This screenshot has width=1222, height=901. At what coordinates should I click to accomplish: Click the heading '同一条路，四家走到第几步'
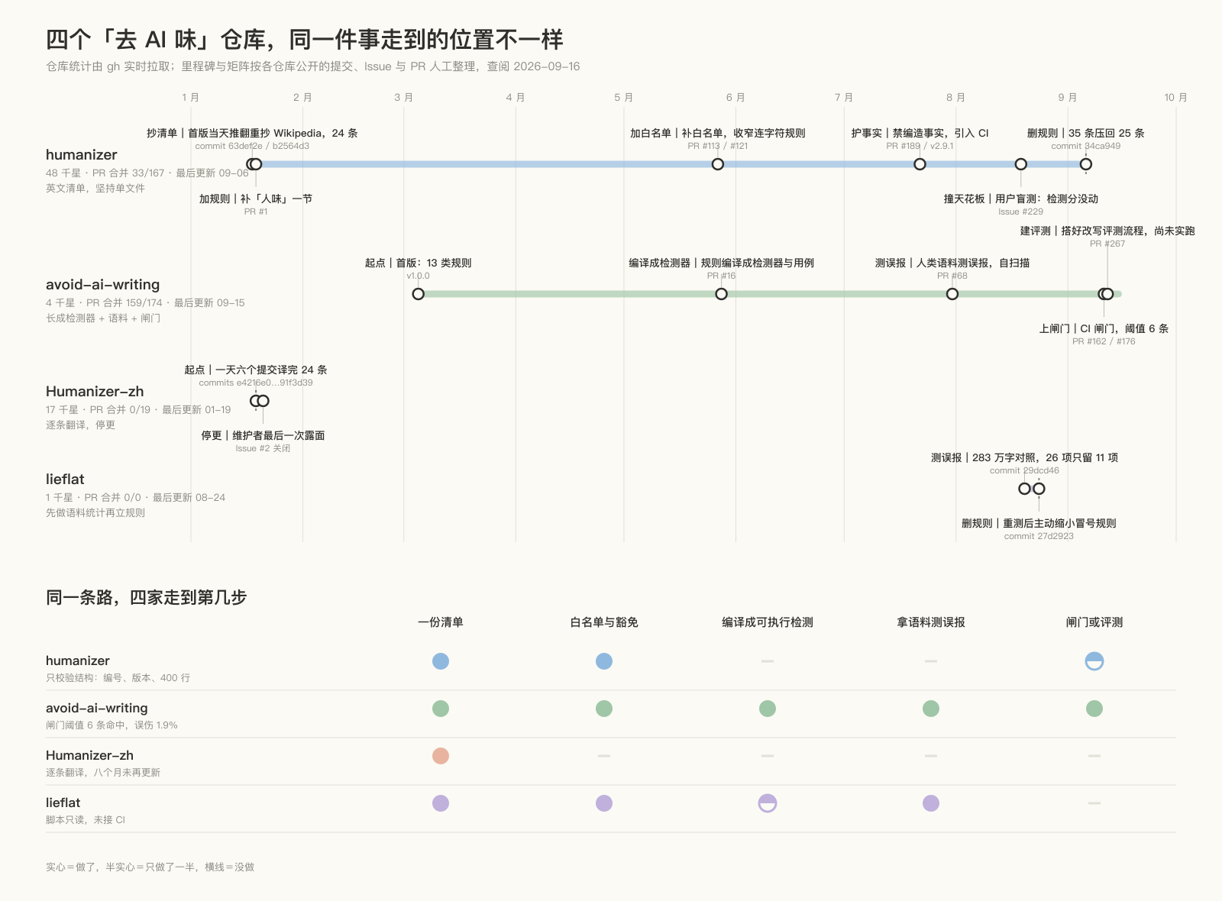[x=147, y=597]
